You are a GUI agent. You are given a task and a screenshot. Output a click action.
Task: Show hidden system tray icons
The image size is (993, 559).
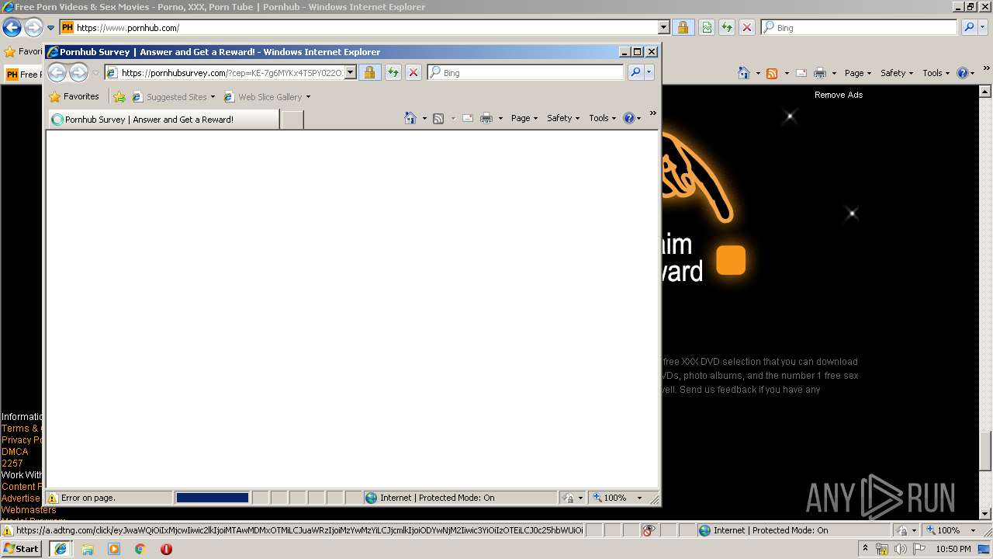pos(866,549)
